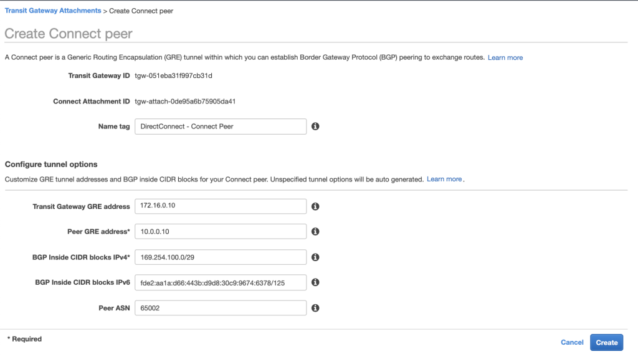Click the Peer ASN input box
Screen dimensions: 638x359
(x=221, y=308)
